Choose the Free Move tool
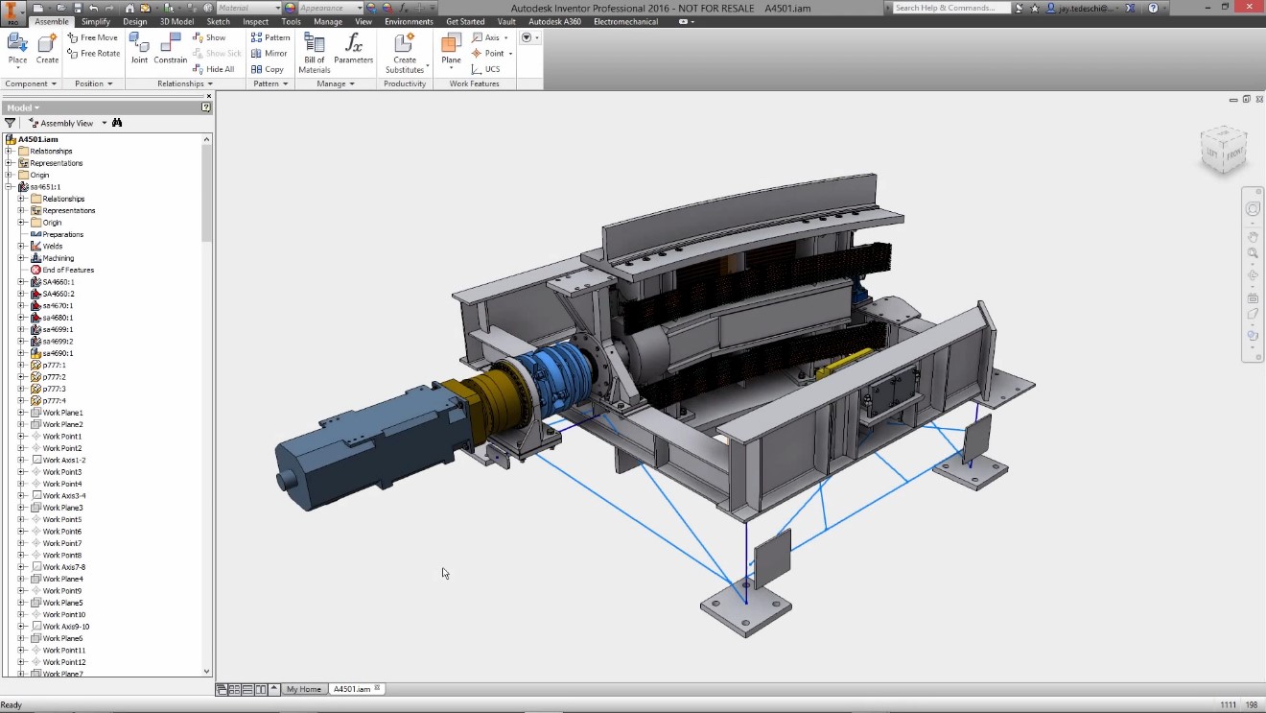Viewport: 1266px width, 713px height. (93, 38)
